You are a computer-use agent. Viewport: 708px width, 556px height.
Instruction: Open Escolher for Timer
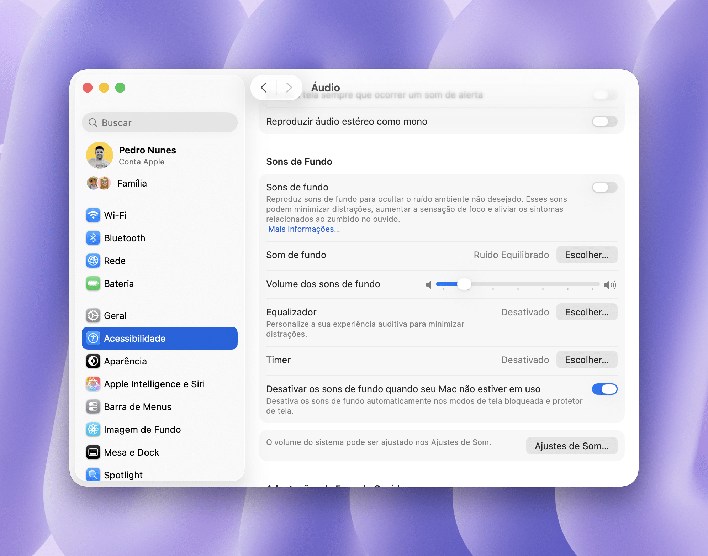pyautogui.click(x=586, y=360)
